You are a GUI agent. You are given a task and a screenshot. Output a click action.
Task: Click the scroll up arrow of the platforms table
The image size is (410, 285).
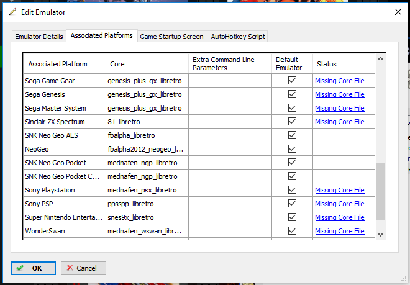click(380, 58)
